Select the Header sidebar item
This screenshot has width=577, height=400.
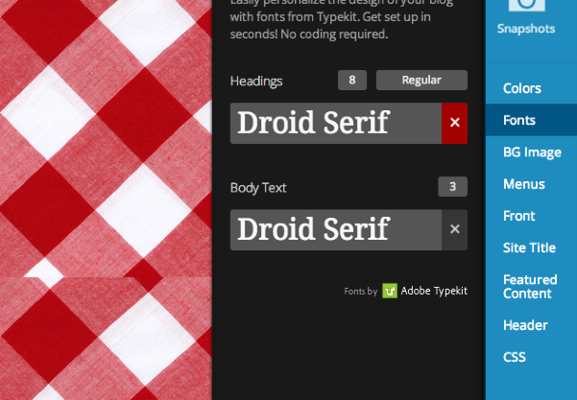coord(525,325)
